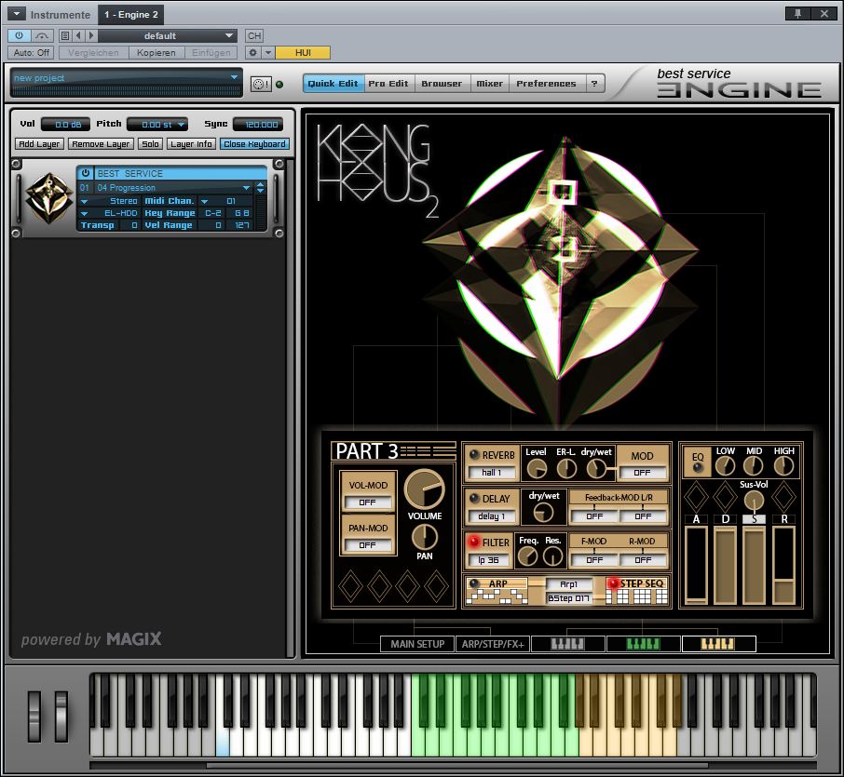Switch to Pro Edit tab
The width and height of the screenshot is (844, 777).
click(x=388, y=84)
